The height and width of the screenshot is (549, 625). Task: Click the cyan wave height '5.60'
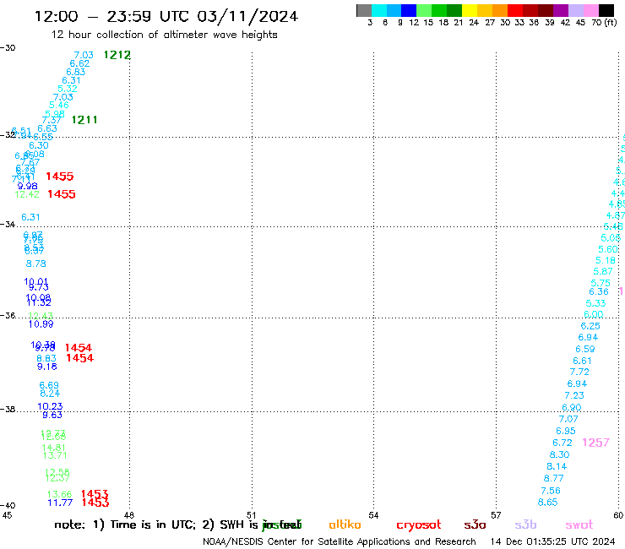[608, 249]
